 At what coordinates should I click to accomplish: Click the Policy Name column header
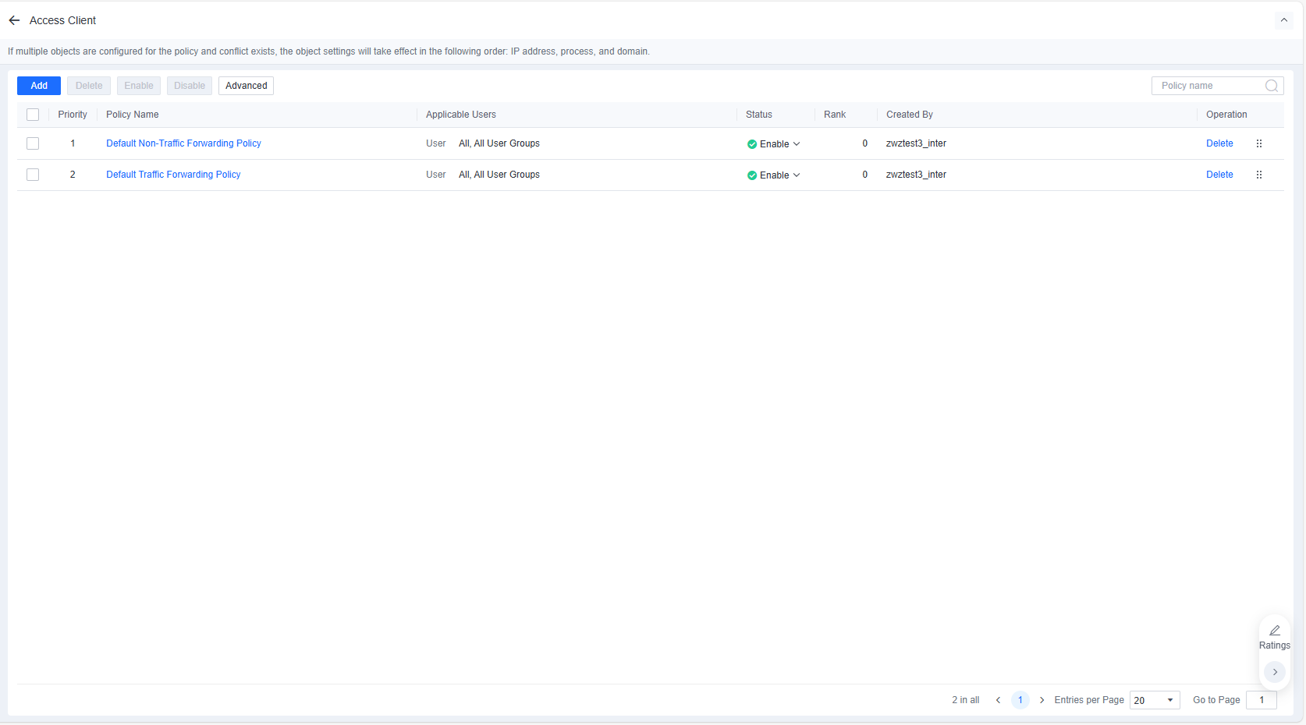pyautogui.click(x=133, y=115)
